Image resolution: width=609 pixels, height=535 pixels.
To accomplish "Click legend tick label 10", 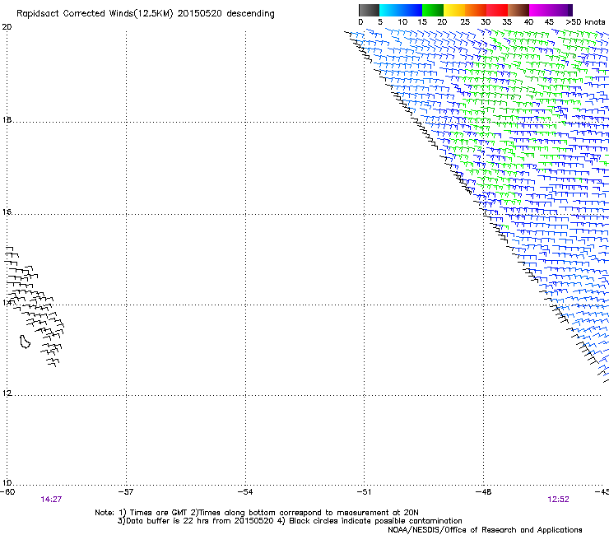I will point(402,22).
